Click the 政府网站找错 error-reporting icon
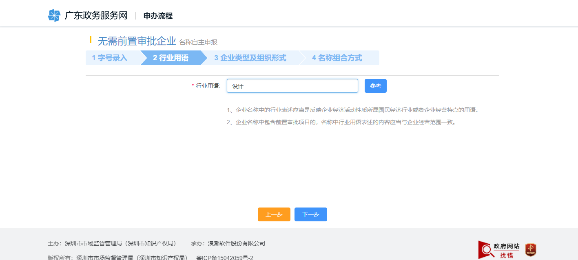Viewport: 578px width, 260px height. [502, 249]
